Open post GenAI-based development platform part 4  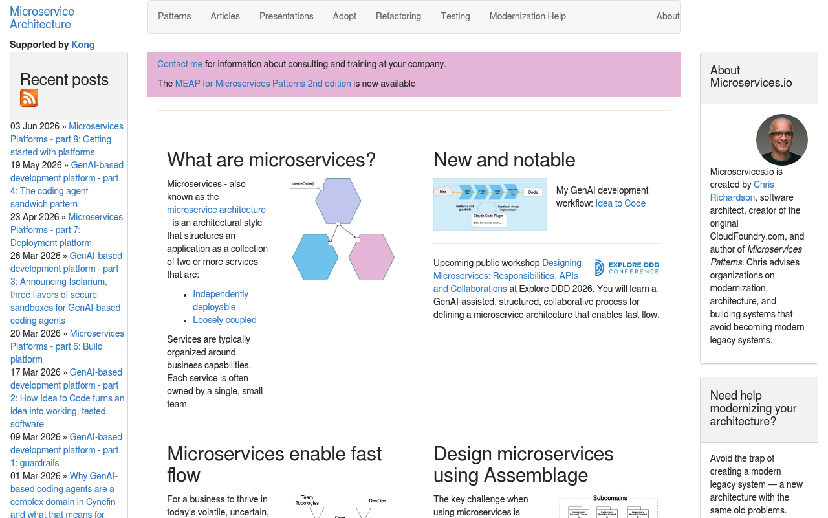coord(67,185)
